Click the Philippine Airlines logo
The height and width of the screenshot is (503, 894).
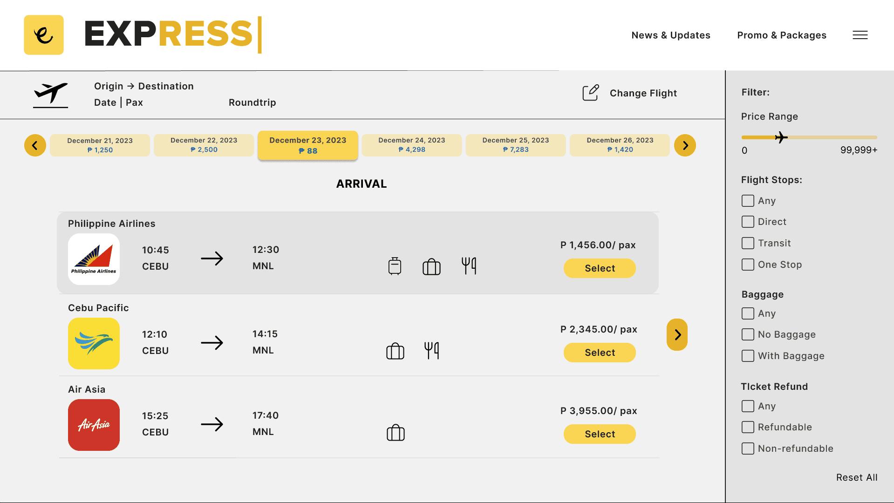(94, 259)
